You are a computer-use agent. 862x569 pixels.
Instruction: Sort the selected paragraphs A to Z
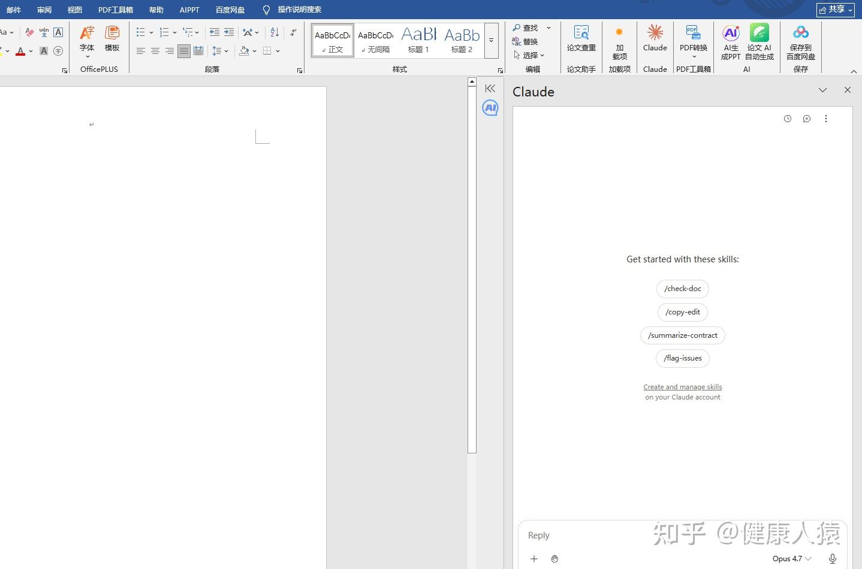(x=275, y=32)
